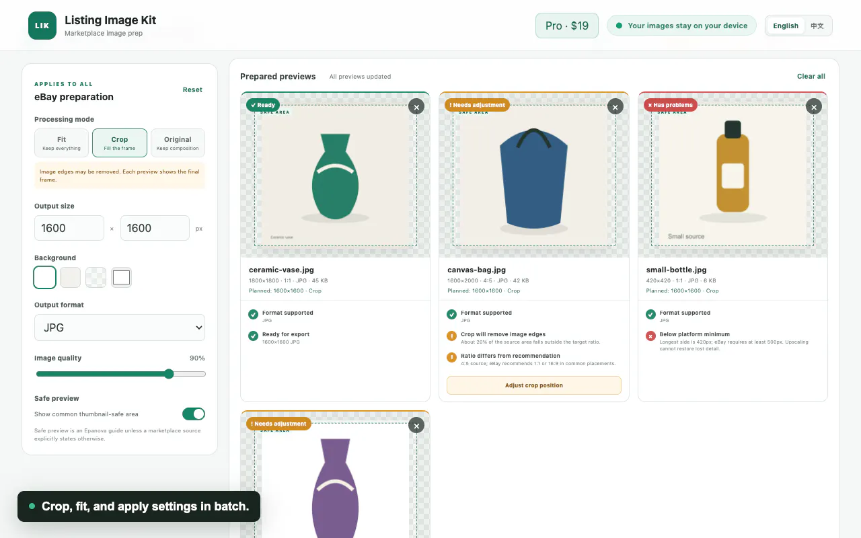Click the 'Has problems' badge on small-bottle
This screenshot has width=861, height=538.
coord(670,105)
